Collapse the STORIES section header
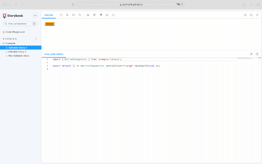262x164 pixels. coord(10,39)
